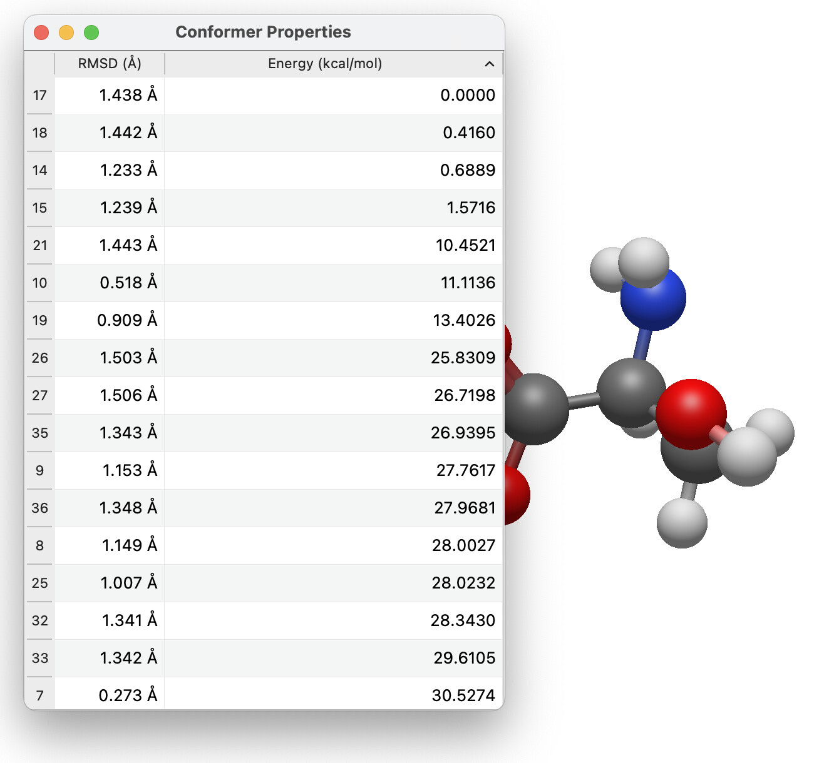
Task: Click energy cell 0.6889
Action: coord(334,170)
